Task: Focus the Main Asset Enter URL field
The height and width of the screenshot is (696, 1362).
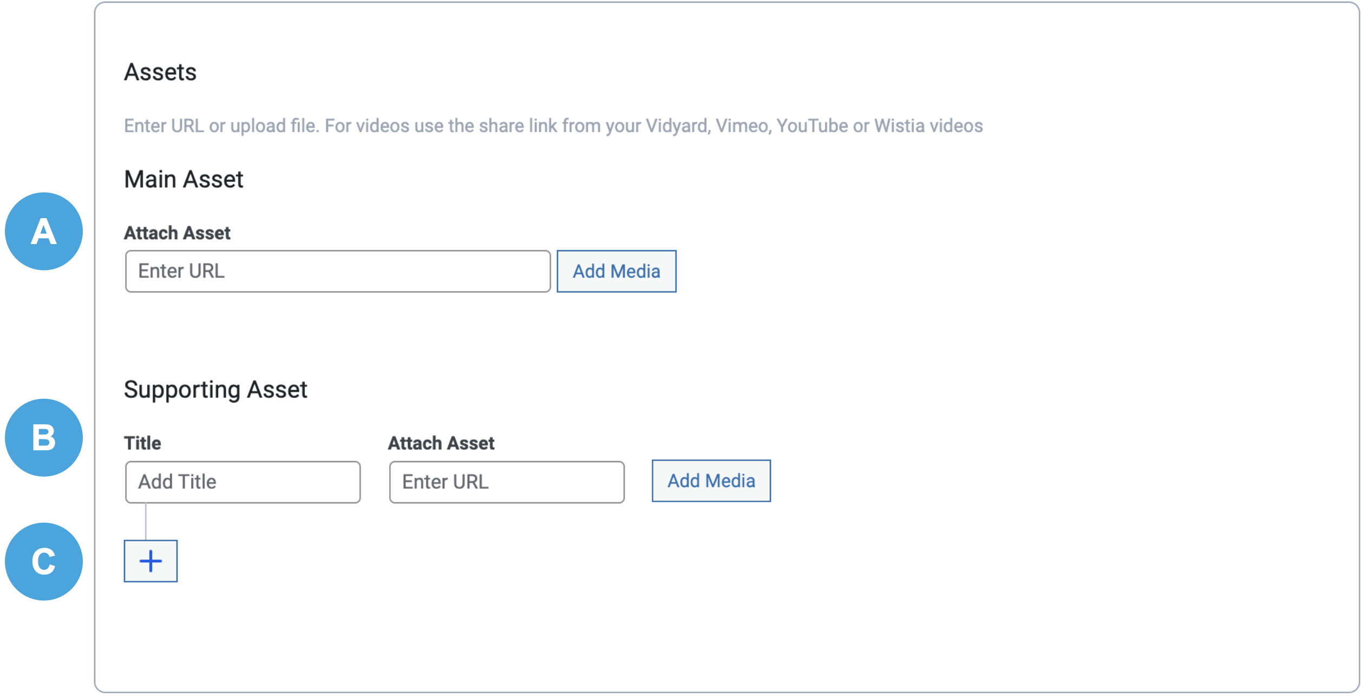Action: (338, 271)
